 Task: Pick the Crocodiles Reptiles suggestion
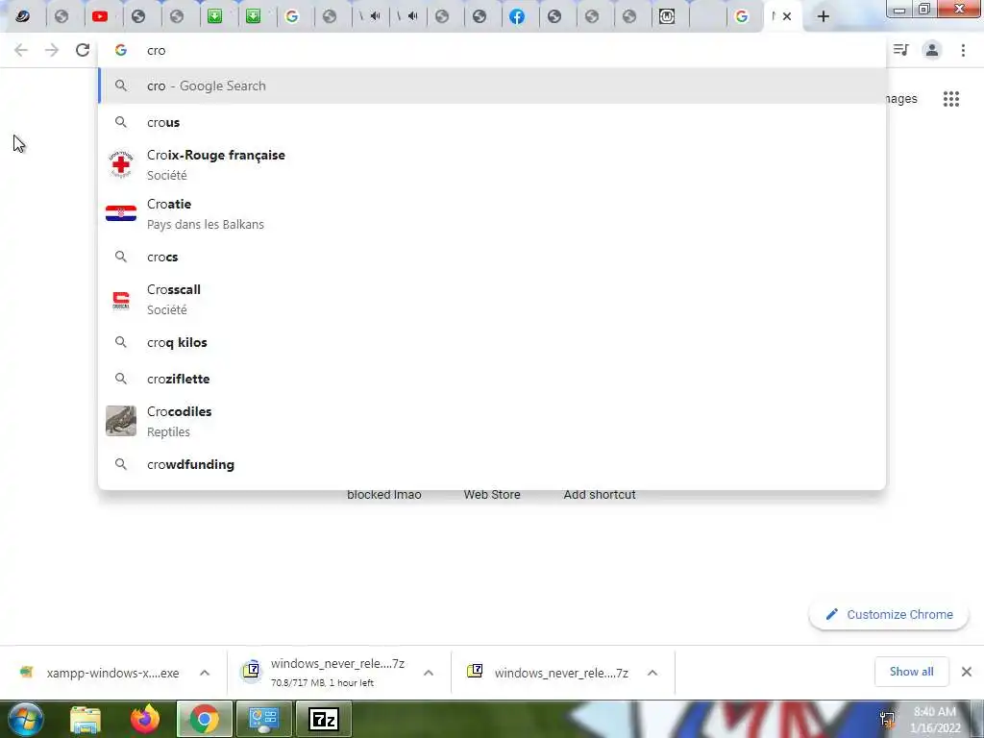[493, 421]
